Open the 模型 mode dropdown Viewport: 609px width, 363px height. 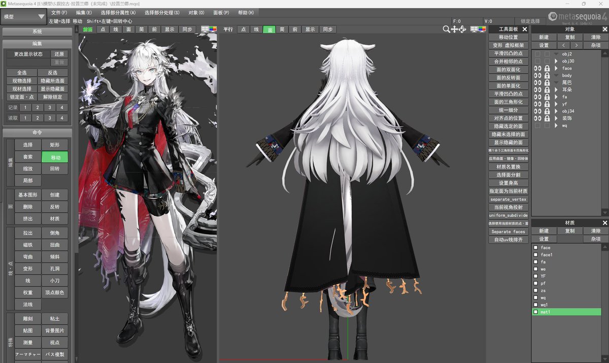24,17
